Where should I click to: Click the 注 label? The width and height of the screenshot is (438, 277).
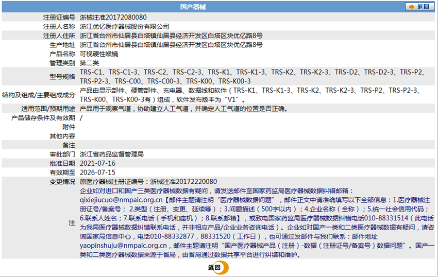pyautogui.click(x=72, y=223)
